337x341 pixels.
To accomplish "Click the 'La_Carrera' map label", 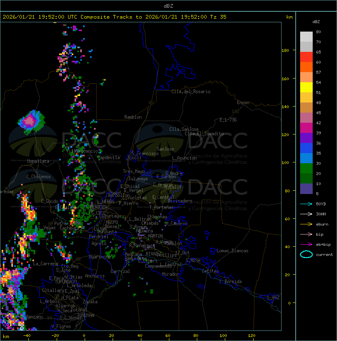I will coord(45,264).
